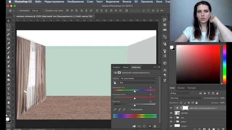Image resolution: width=232 pixels, height=130 pixels.
Task: Open the 3D panel cube icon
Action: point(165,63)
